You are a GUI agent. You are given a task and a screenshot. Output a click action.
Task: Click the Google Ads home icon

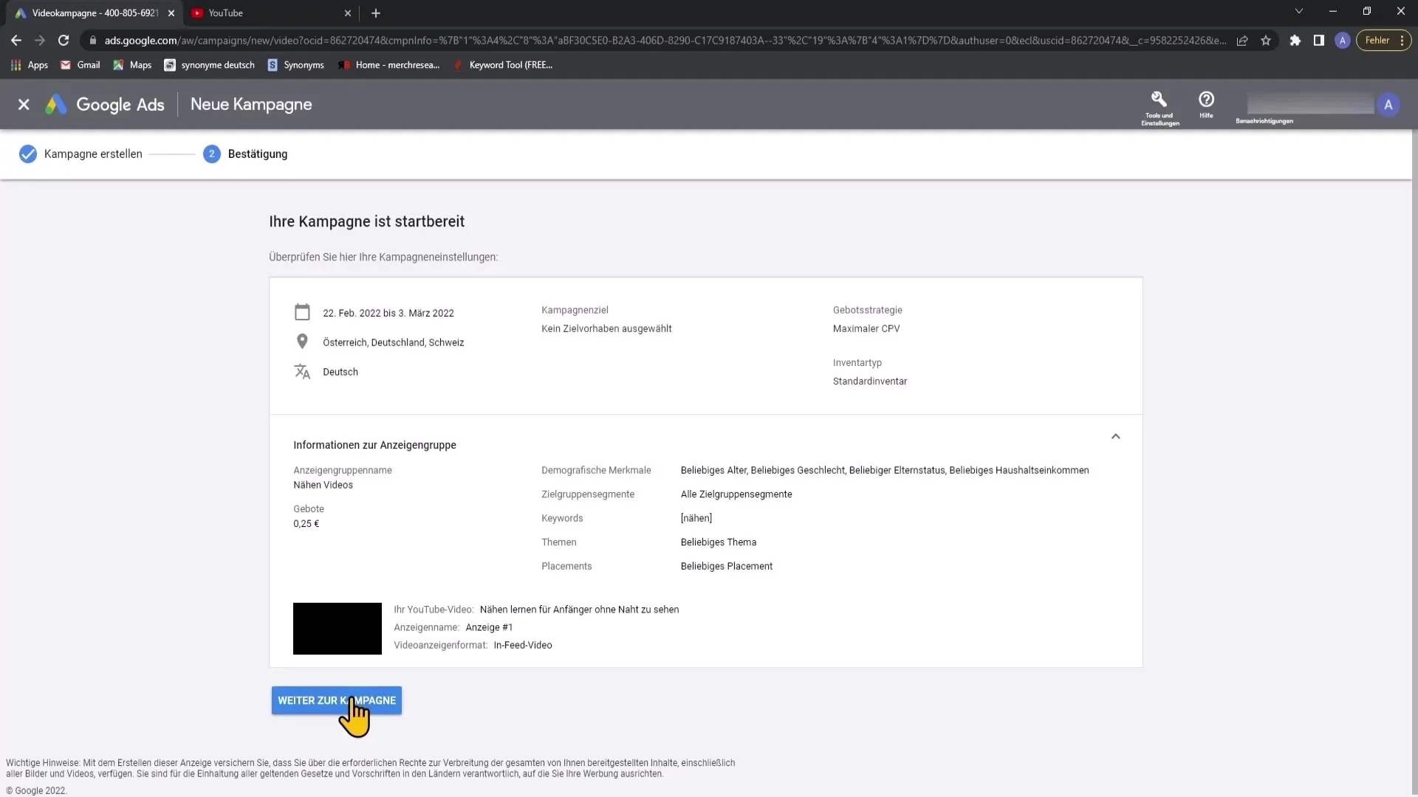pos(55,104)
